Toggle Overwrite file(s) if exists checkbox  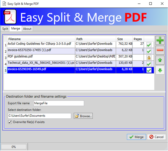pos(10,122)
